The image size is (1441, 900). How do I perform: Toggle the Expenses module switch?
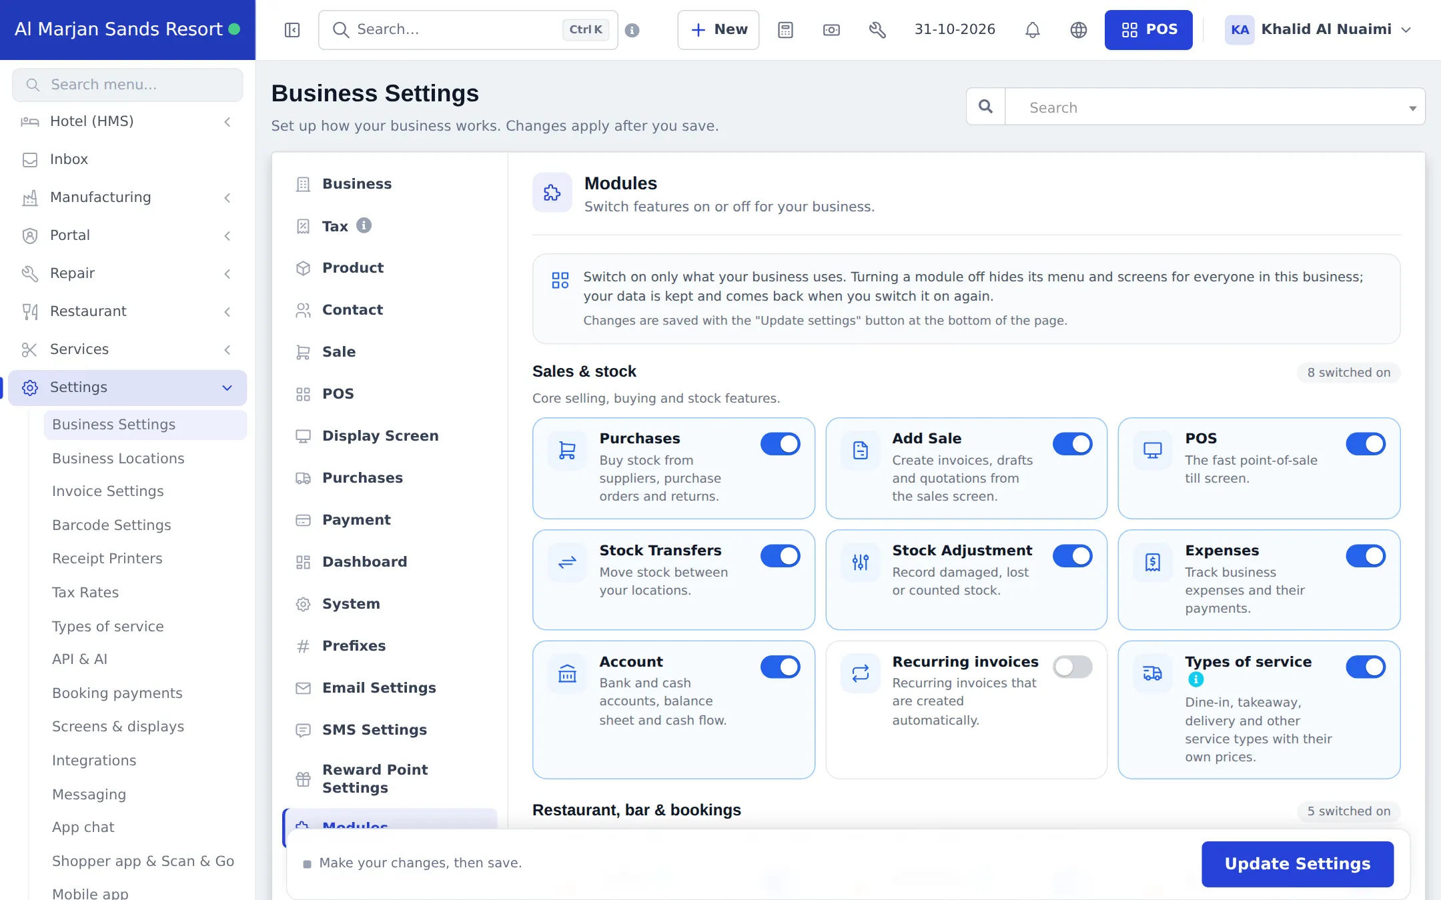pyautogui.click(x=1366, y=556)
